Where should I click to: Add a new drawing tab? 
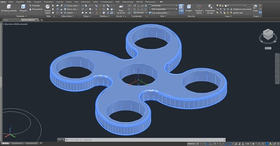tap(42, 20)
